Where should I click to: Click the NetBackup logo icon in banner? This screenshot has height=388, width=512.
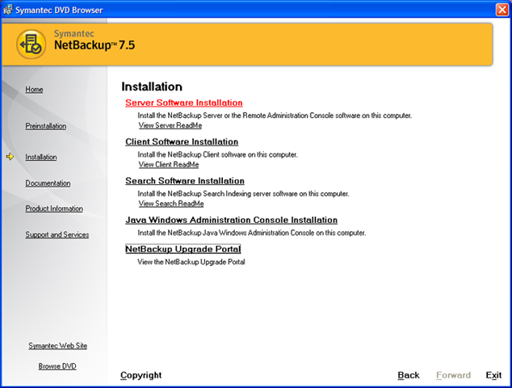31,44
